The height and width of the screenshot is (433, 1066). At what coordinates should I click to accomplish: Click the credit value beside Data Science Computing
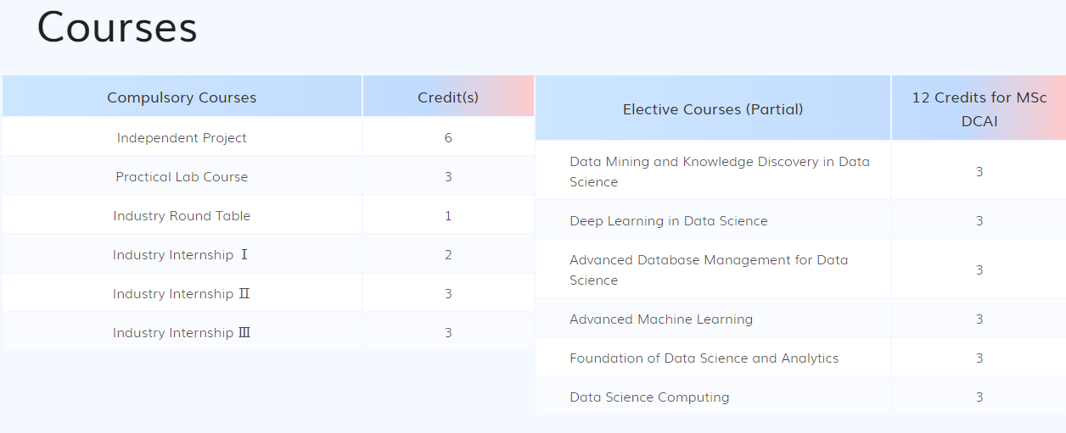pos(979,397)
